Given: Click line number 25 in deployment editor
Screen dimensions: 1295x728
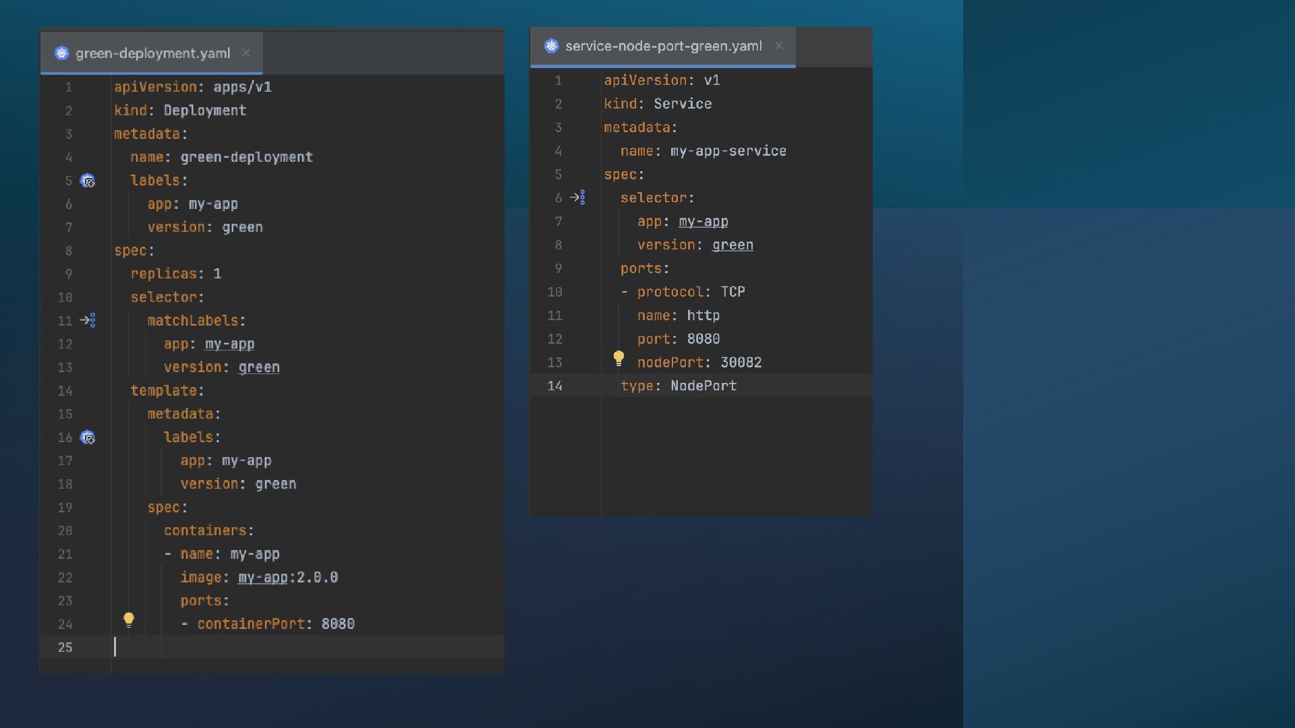Looking at the screenshot, I should pyautogui.click(x=65, y=647).
